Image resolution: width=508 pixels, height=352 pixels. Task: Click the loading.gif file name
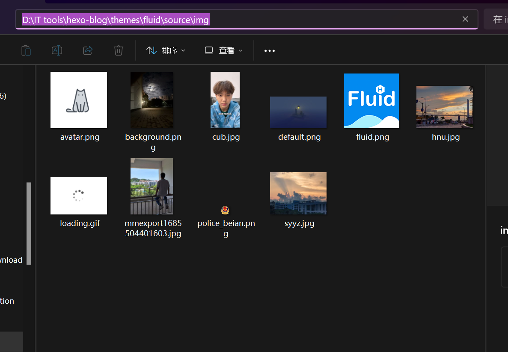pos(80,223)
